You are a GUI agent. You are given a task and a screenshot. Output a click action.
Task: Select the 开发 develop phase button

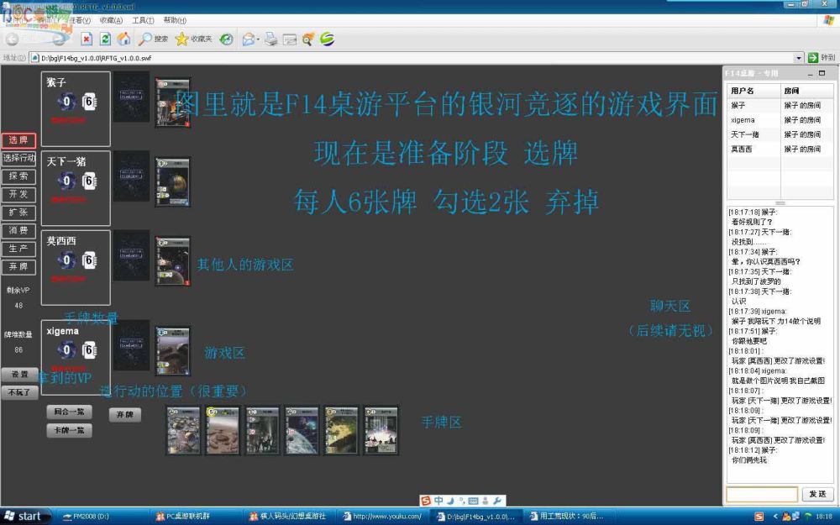(x=18, y=195)
